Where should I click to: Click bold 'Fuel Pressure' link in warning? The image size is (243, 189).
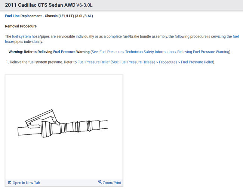click(64, 52)
